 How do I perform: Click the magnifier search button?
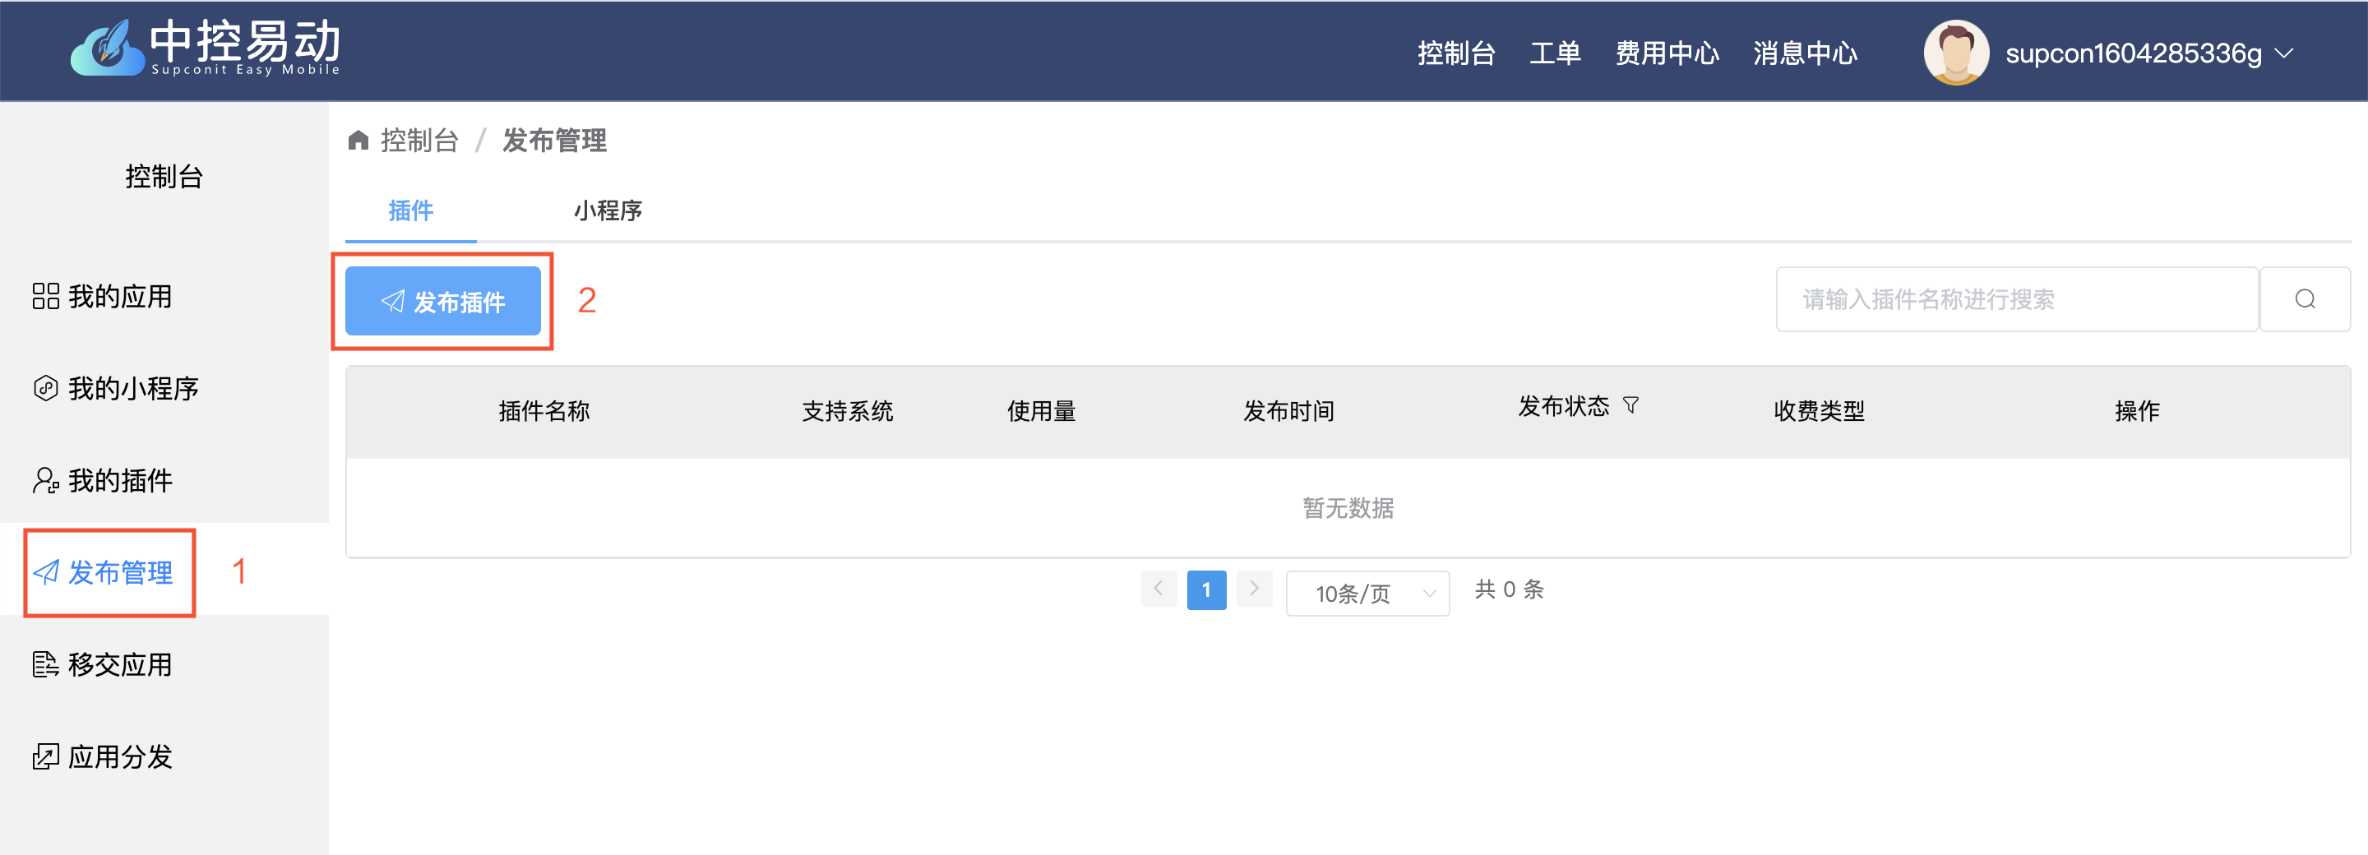(2305, 298)
